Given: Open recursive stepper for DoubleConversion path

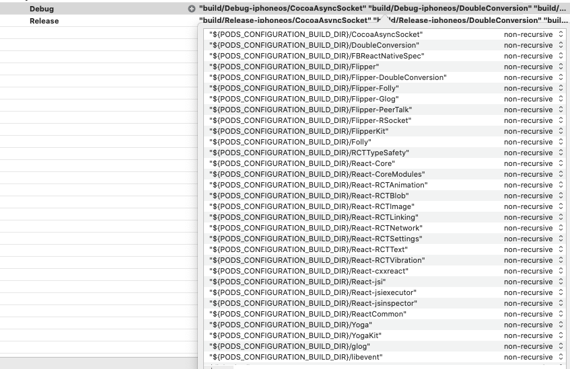Looking at the screenshot, I should pos(561,46).
